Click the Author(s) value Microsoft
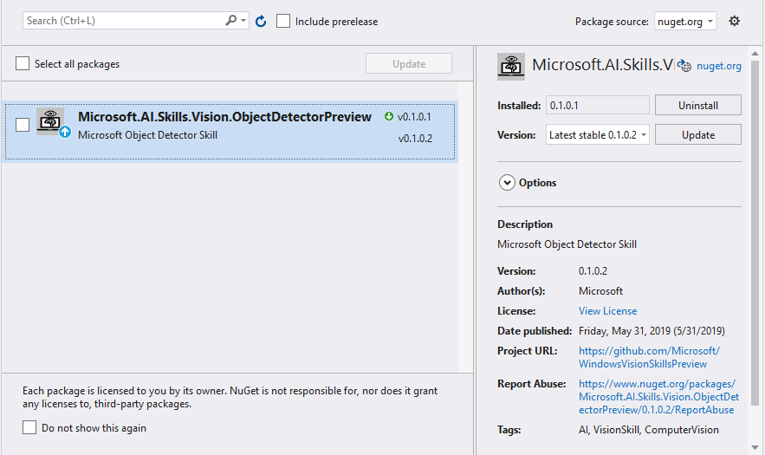This screenshot has width=765, height=455. coord(600,291)
